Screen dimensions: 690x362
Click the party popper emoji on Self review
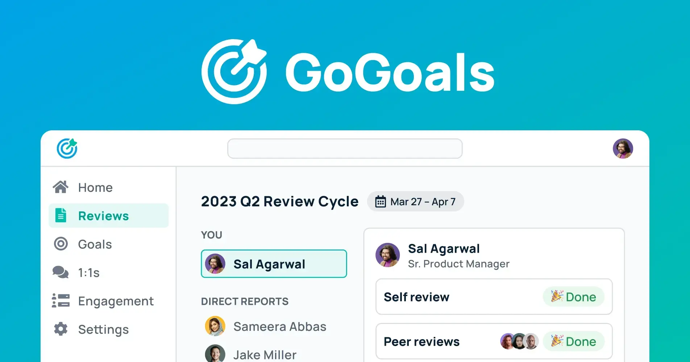click(x=557, y=297)
